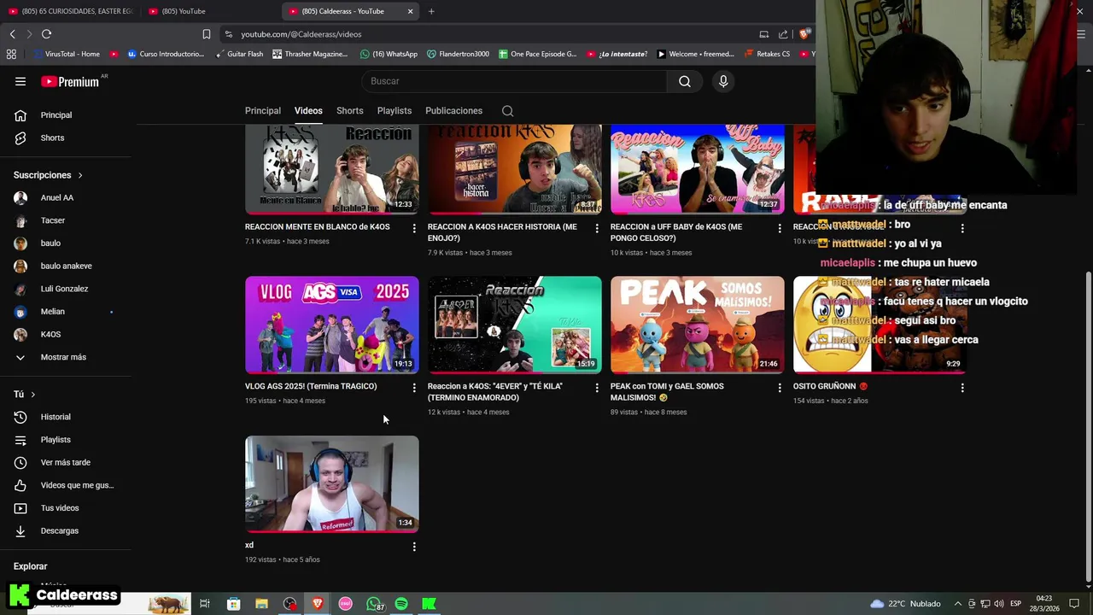This screenshot has height=615, width=1093.
Task: Click the search magnifier button
Action: pos(685,81)
